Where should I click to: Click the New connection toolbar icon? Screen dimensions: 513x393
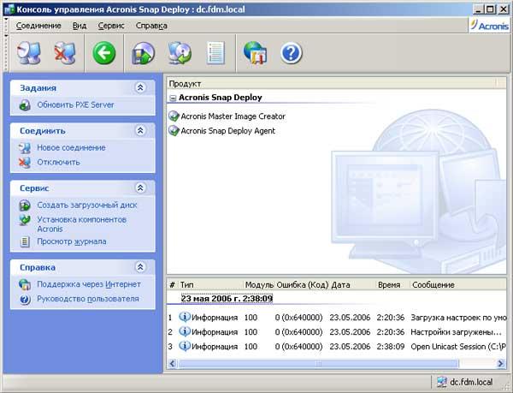click(x=29, y=53)
